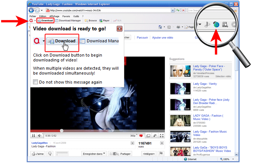
Task: Click the red Q logo in the small toolbar
Action: (x=31, y=21)
